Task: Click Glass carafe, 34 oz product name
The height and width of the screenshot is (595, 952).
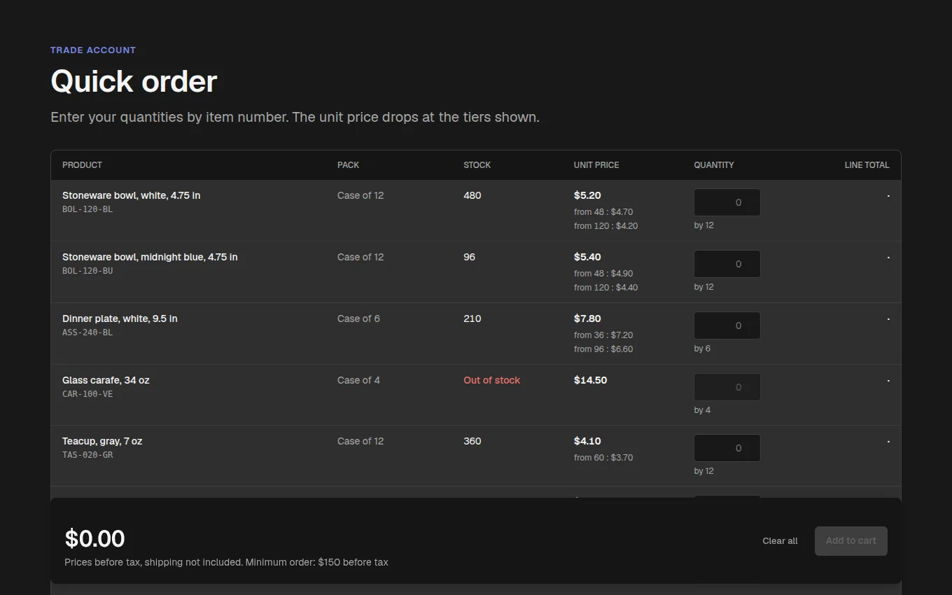Action: coord(106,380)
